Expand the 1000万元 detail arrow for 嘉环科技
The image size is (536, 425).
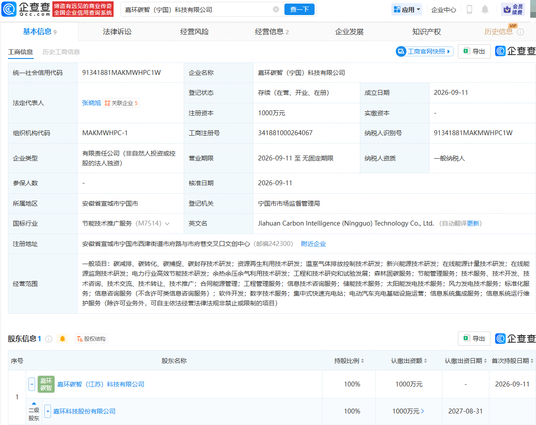pyautogui.click(x=422, y=411)
